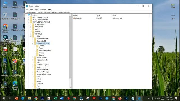Screen dimensions: 180x101
Task: Click the registry path address bar
Action: point(89,12)
